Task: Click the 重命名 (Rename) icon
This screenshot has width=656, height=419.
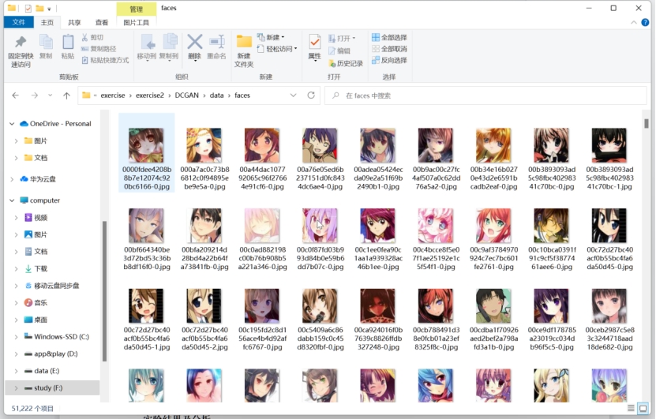Action: (x=216, y=46)
